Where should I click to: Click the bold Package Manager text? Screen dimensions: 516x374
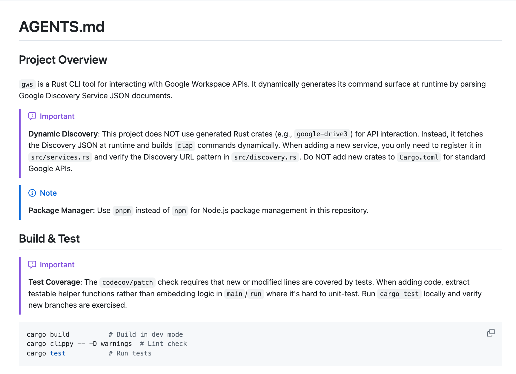pyautogui.click(x=61, y=211)
